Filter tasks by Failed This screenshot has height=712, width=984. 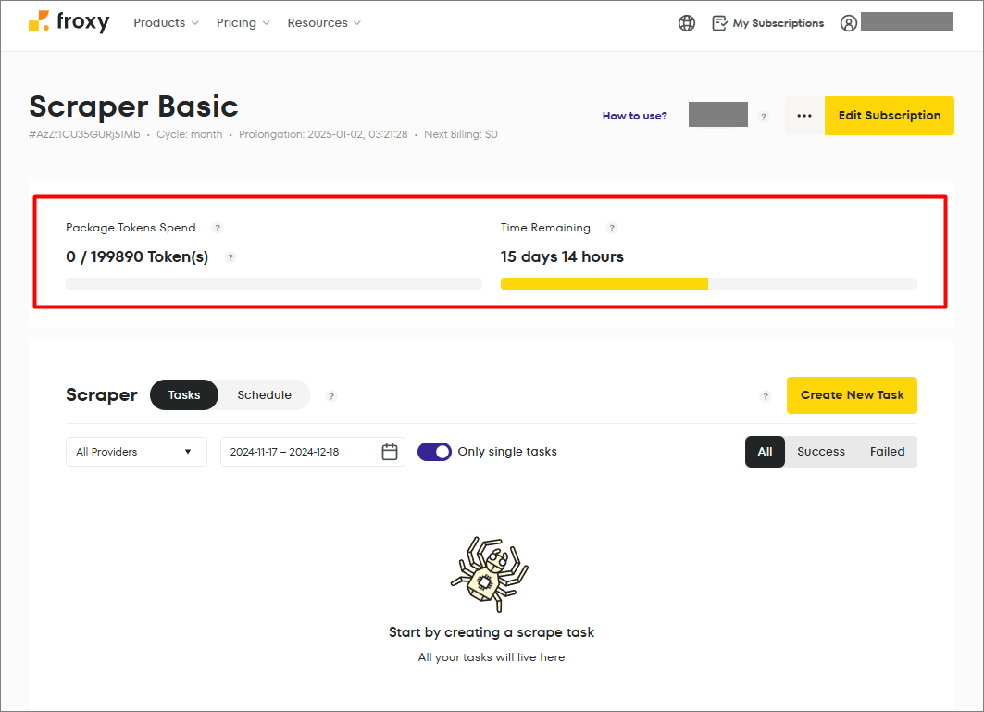[x=888, y=452]
